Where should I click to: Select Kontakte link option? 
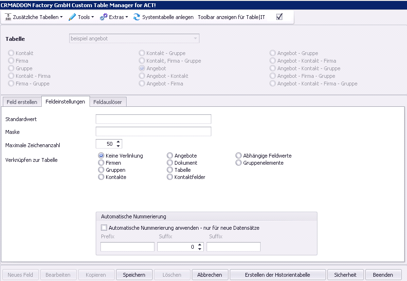point(101,177)
